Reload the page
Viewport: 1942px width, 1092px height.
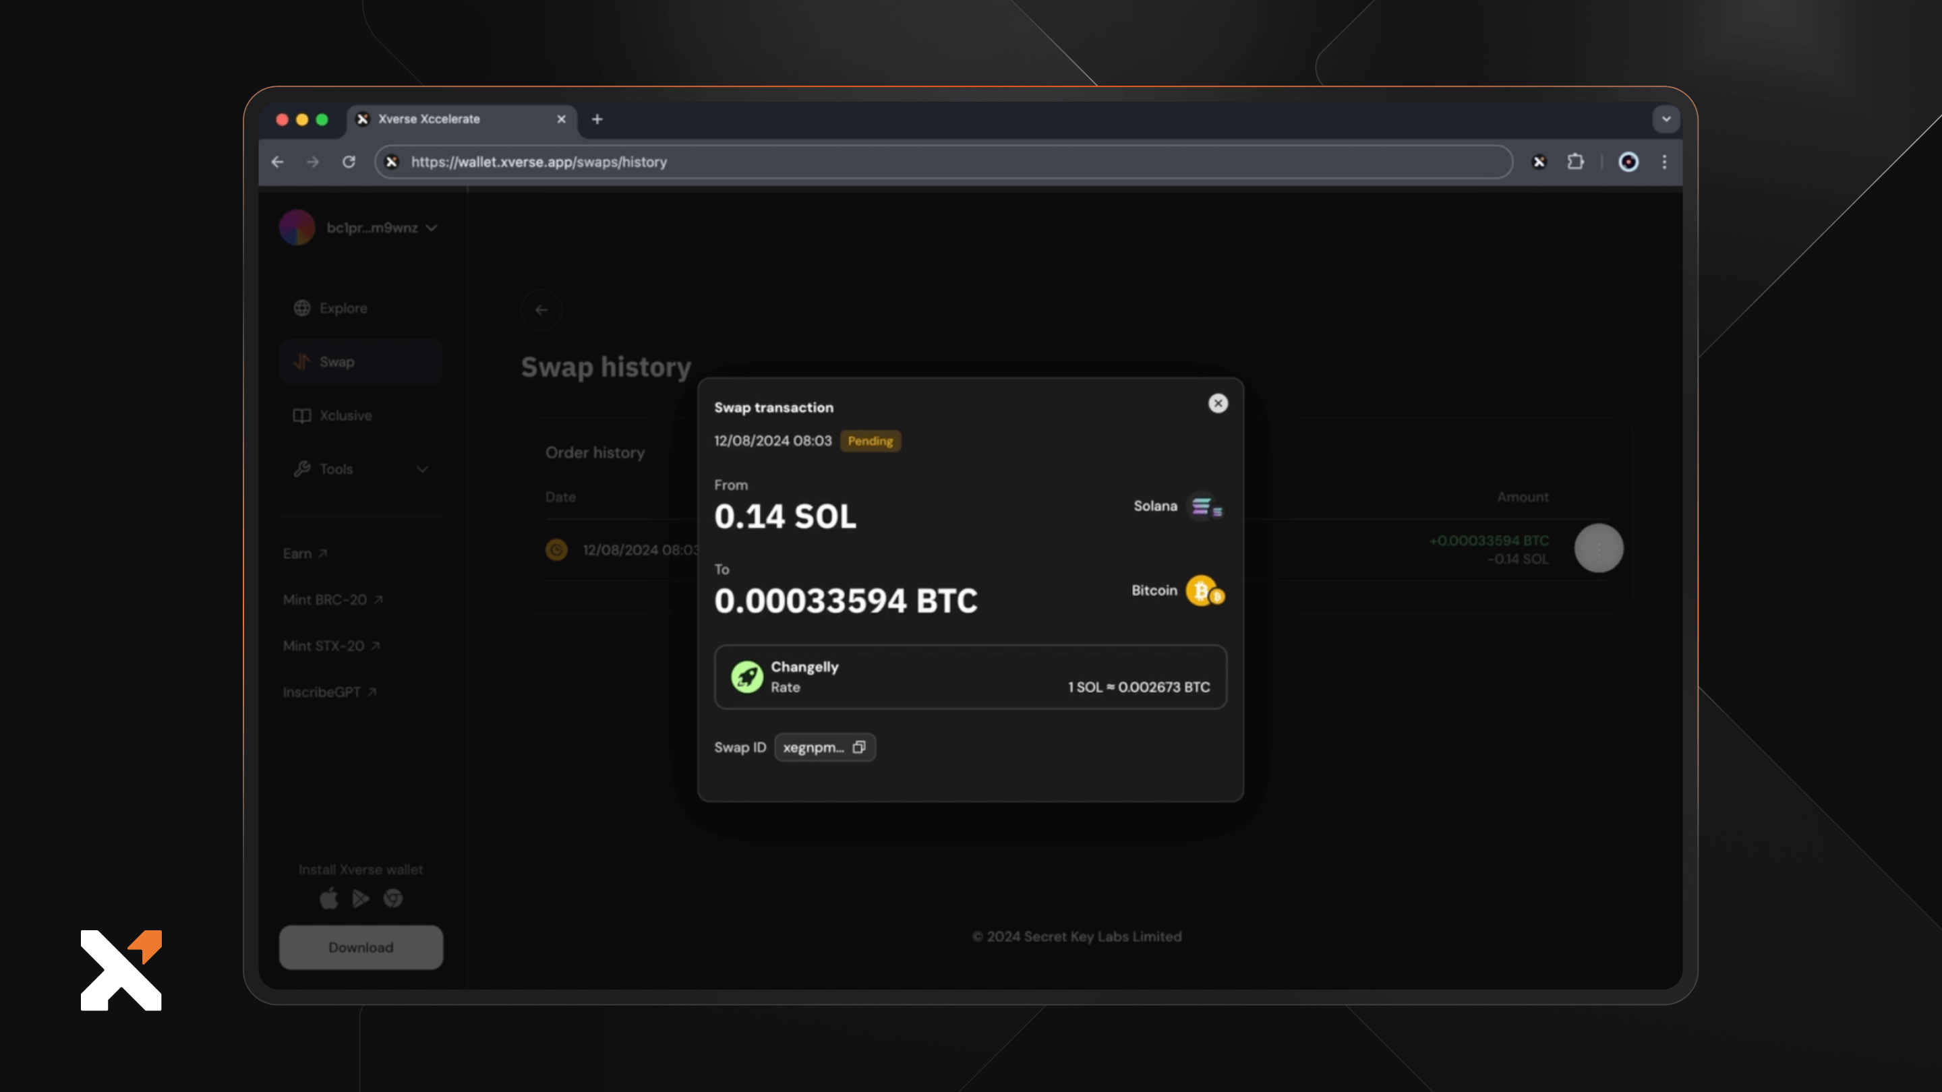point(349,162)
